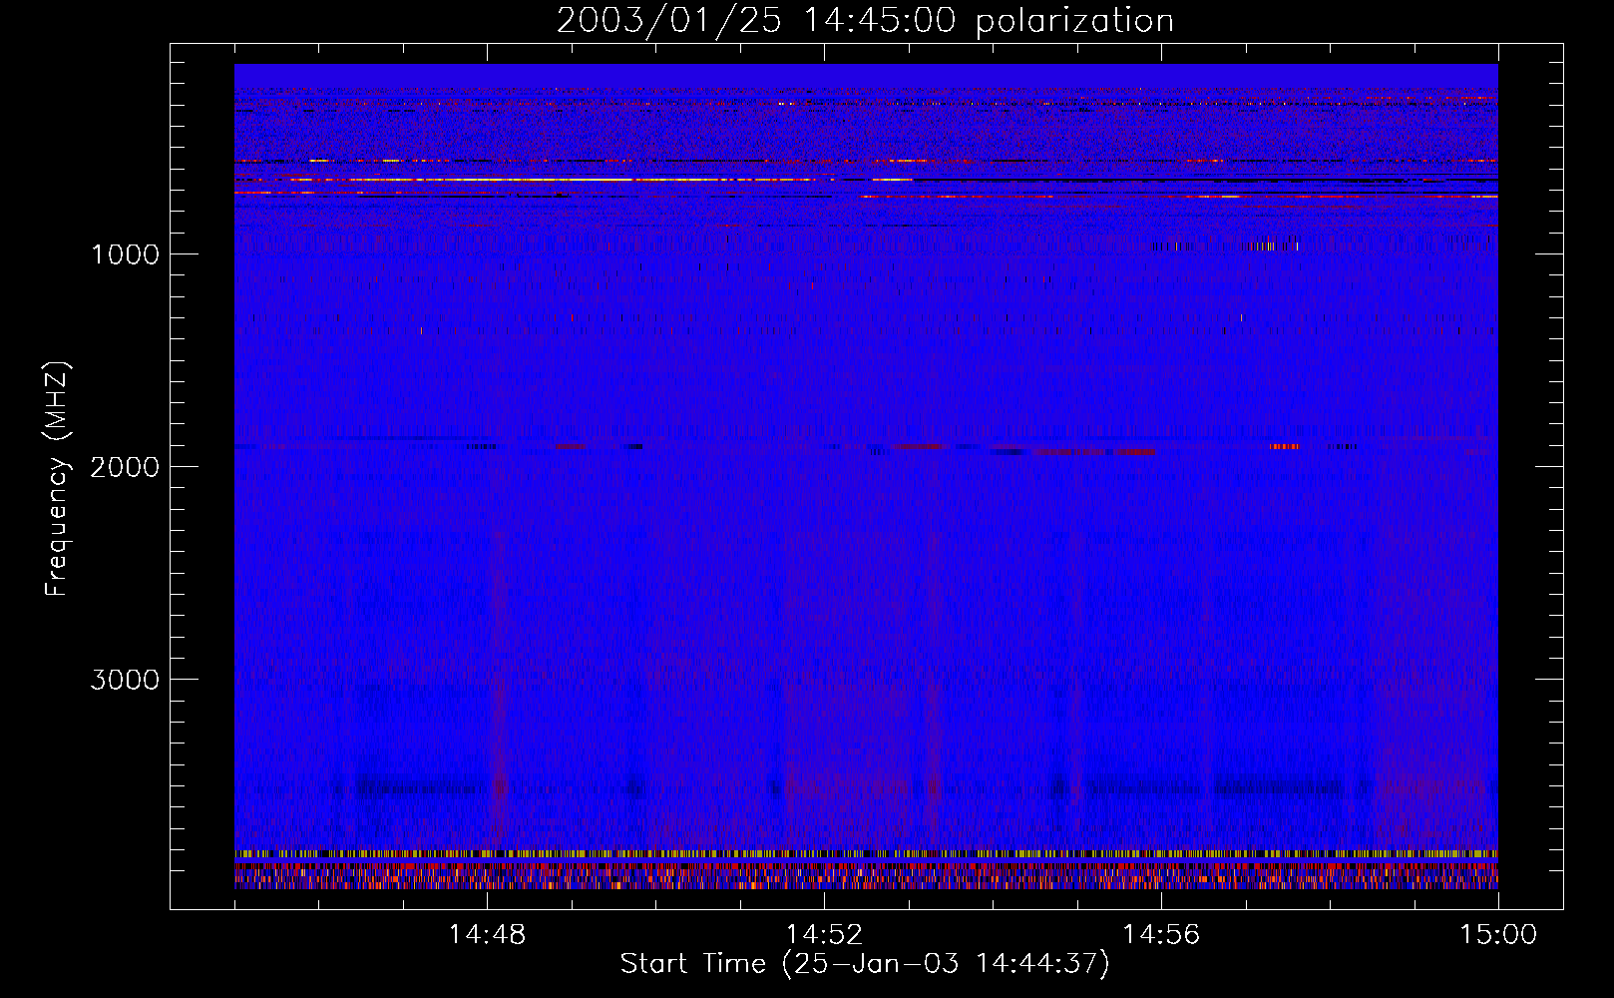The image size is (1614, 998).
Task: Click the 2000 frequency tick label
Action: pyautogui.click(x=125, y=467)
